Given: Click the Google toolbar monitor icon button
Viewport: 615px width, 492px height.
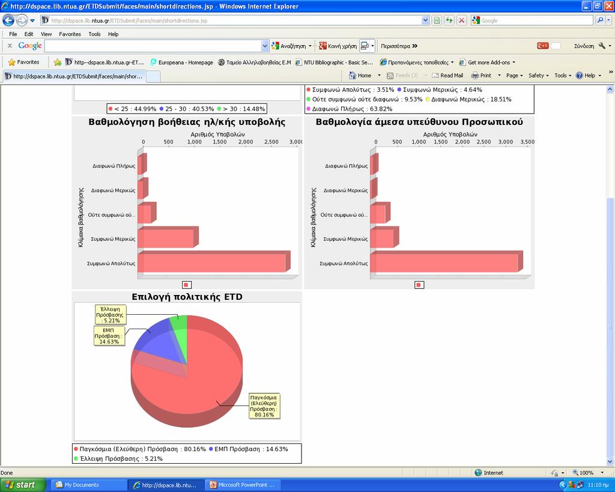Looking at the screenshot, I should pos(365,46).
